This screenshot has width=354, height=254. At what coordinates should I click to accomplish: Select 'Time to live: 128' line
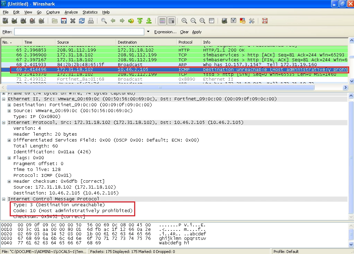(37, 170)
